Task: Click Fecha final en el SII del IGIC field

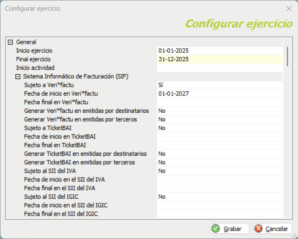Action: (220, 214)
